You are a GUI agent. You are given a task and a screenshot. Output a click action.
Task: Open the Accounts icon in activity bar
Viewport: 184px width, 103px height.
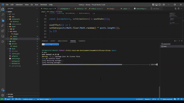3,90
